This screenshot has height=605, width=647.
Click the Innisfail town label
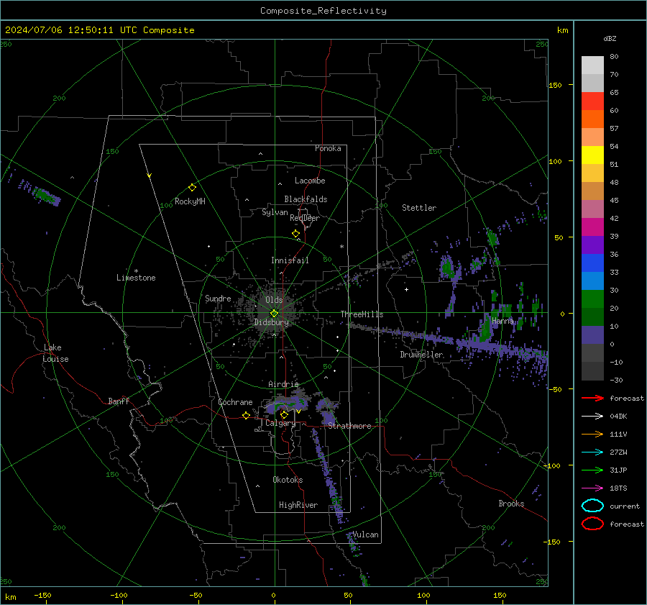[x=290, y=260]
